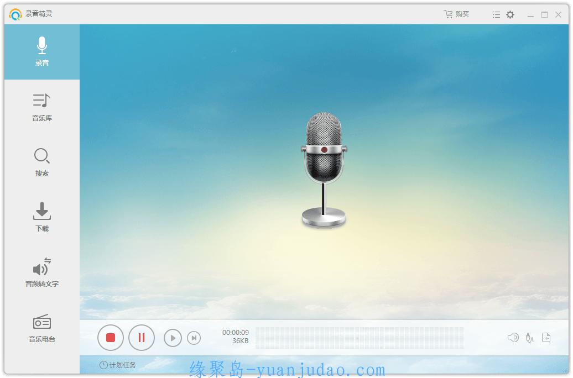Open 音频转文字 audio to text

click(42, 273)
